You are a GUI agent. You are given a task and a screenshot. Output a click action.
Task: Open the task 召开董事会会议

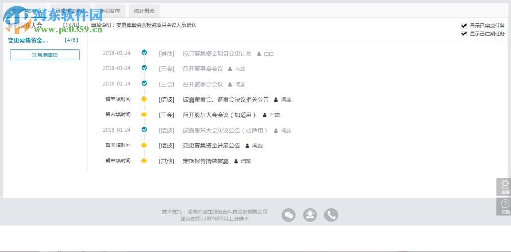[x=203, y=68]
